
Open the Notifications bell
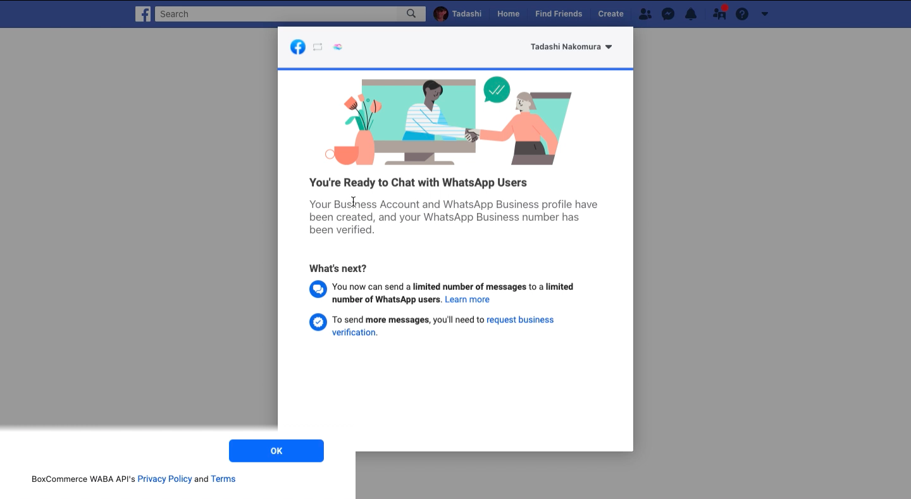[x=691, y=14]
